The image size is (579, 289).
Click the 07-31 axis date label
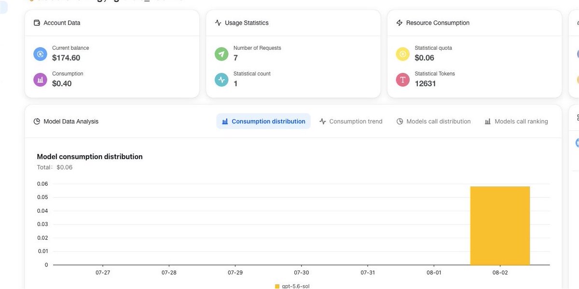tap(368, 273)
